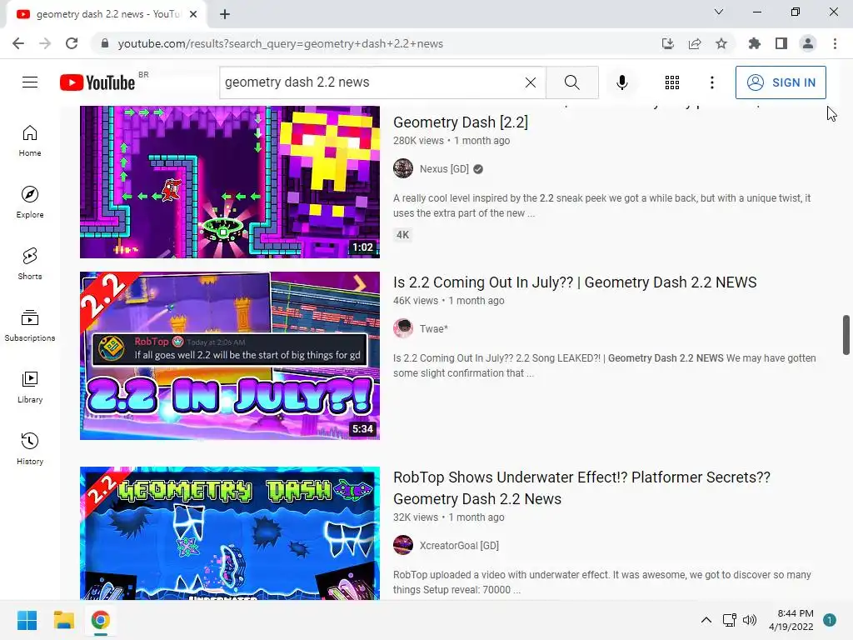Click the SIGN IN button
The width and height of the screenshot is (853, 640).
(781, 82)
